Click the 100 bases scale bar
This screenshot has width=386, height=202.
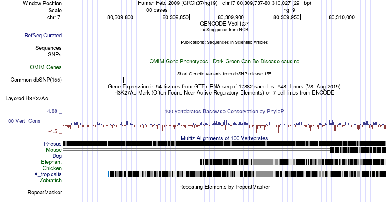pyautogui.click(x=225, y=10)
